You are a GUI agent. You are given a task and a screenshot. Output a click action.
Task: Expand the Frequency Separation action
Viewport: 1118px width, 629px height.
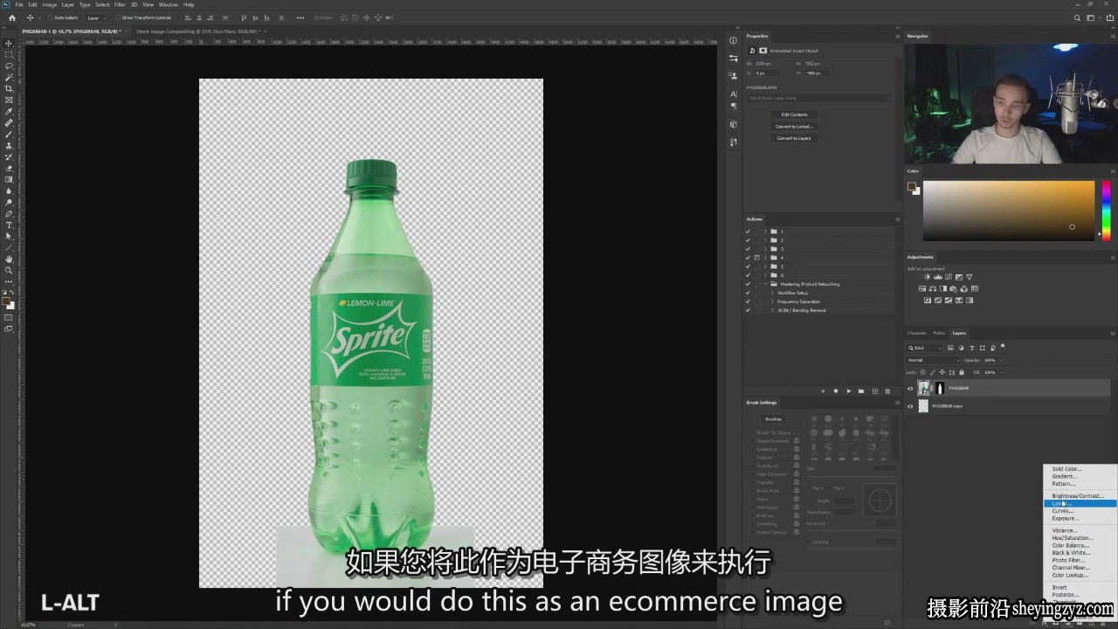[x=772, y=301]
